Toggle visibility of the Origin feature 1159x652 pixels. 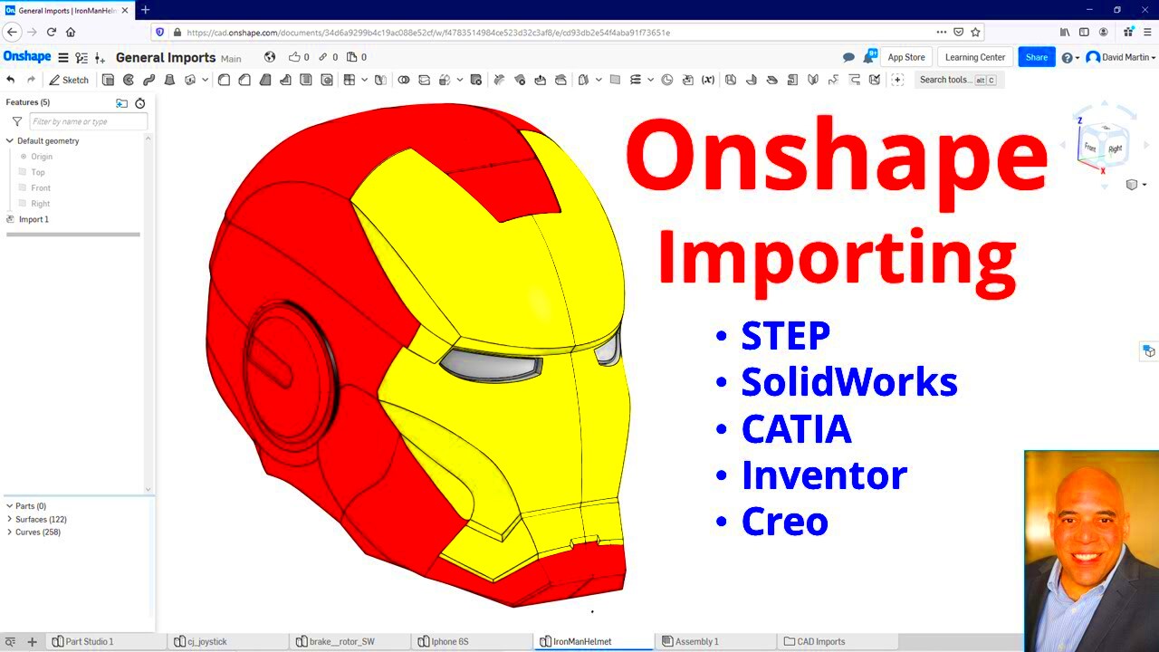click(x=24, y=157)
